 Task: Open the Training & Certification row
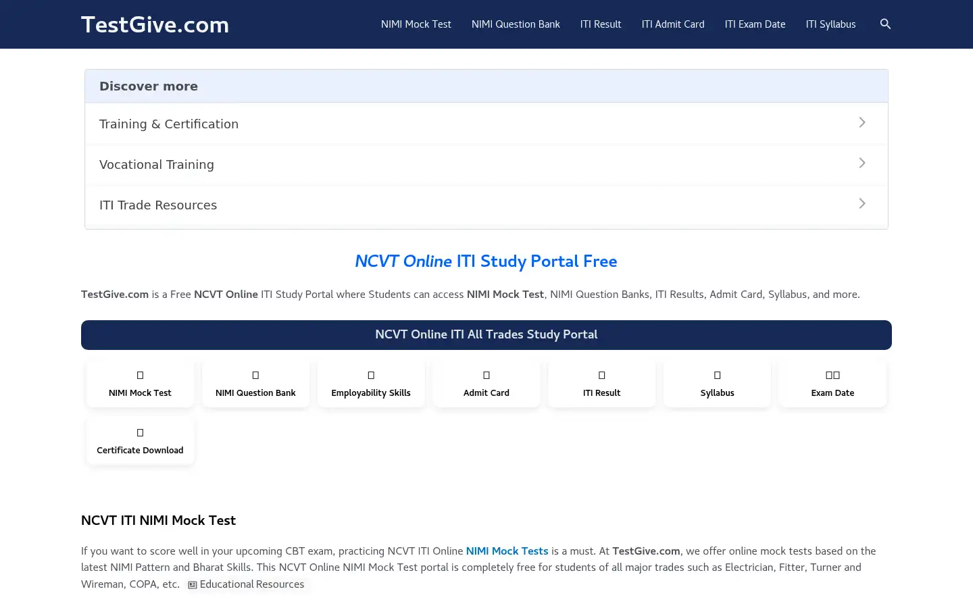click(x=487, y=124)
